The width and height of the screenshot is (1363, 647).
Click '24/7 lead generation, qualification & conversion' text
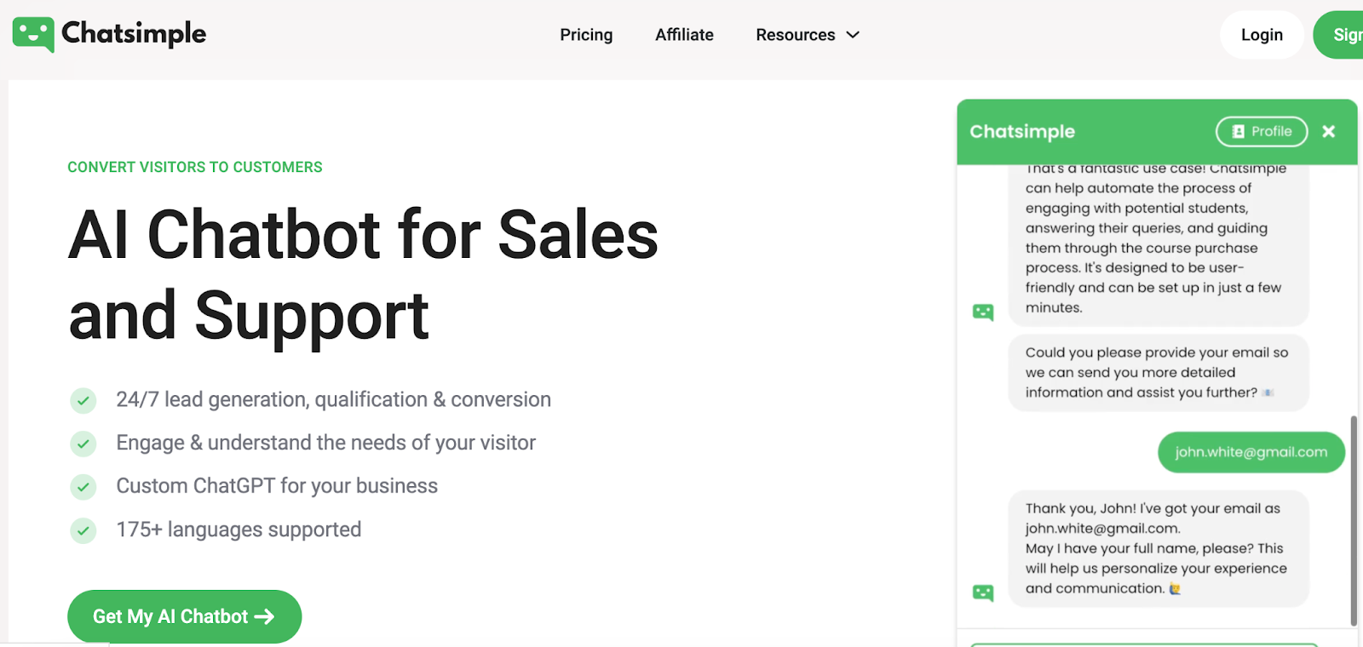[x=334, y=399]
